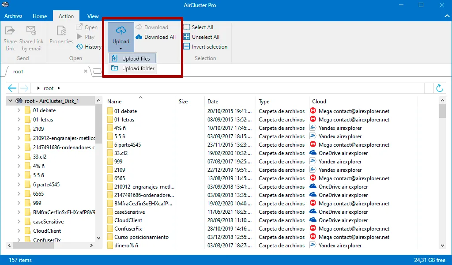
Task: Click the Share Link icon
Action: [x=10, y=30]
